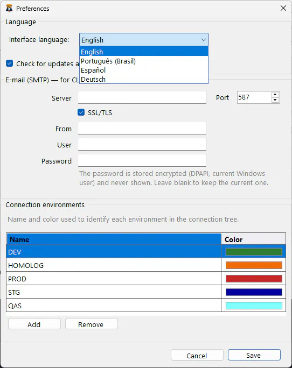The height and width of the screenshot is (368, 292).
Task: Add a new connection environment
Action: click(34, 324)
